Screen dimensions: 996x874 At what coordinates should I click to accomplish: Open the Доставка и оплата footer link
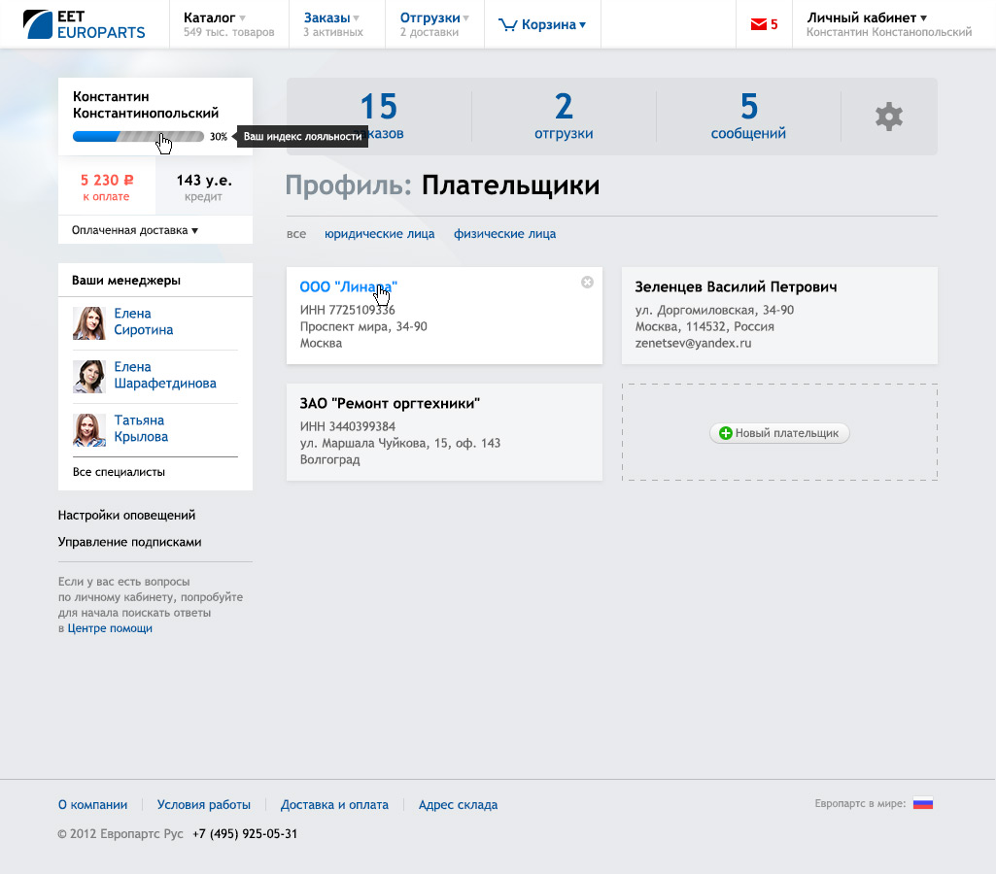point(334,805)
